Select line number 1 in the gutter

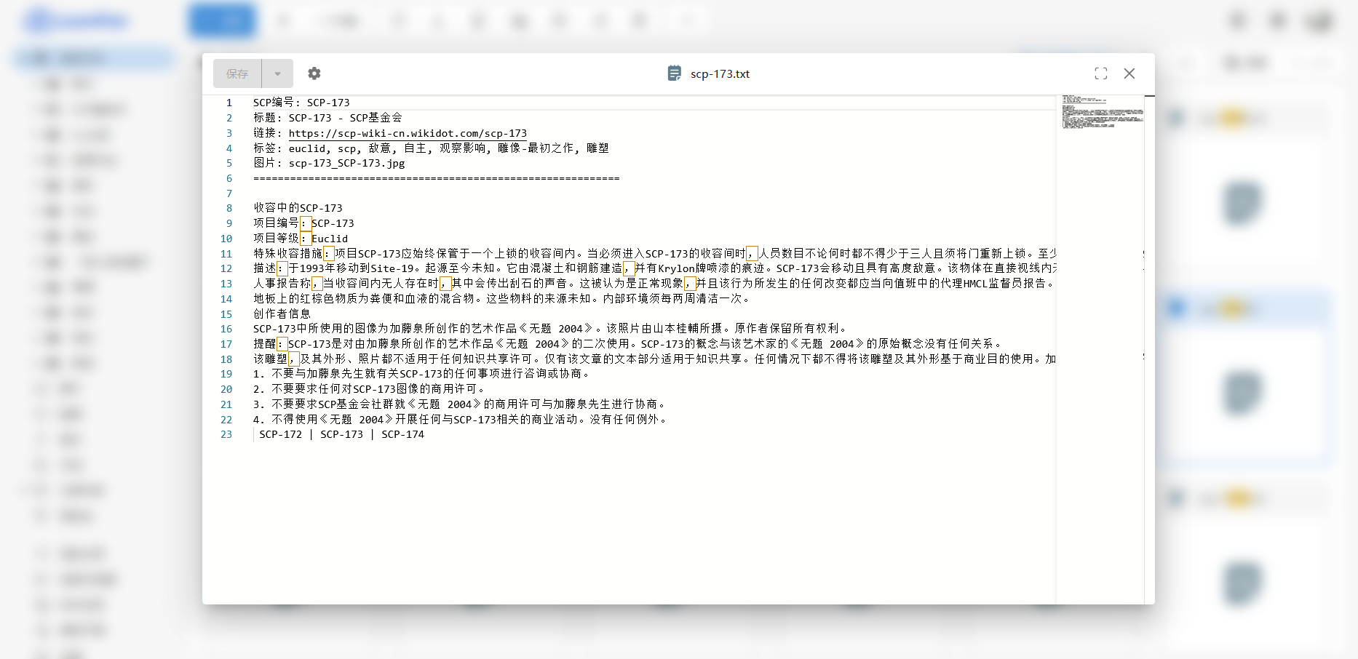pos(229,103)
